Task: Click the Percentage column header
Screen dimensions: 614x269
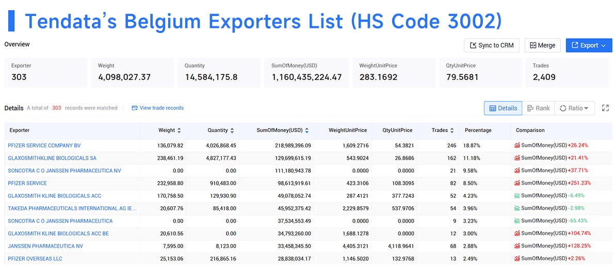Action: pyautogui.click(x=478, y=130)
